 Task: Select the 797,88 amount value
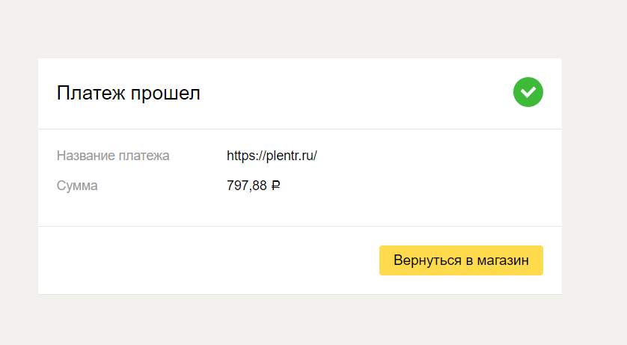247,186
